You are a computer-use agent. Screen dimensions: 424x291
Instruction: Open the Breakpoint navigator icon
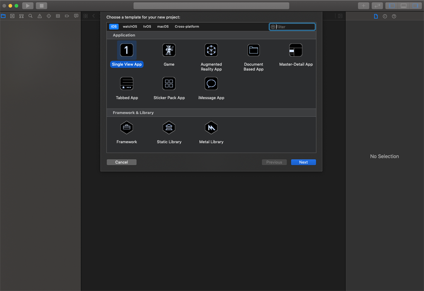coord(67,16)
